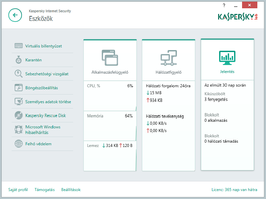Open Virtuális billentyűzet
Screen dimensions: 266x199
tap(44, 46)
